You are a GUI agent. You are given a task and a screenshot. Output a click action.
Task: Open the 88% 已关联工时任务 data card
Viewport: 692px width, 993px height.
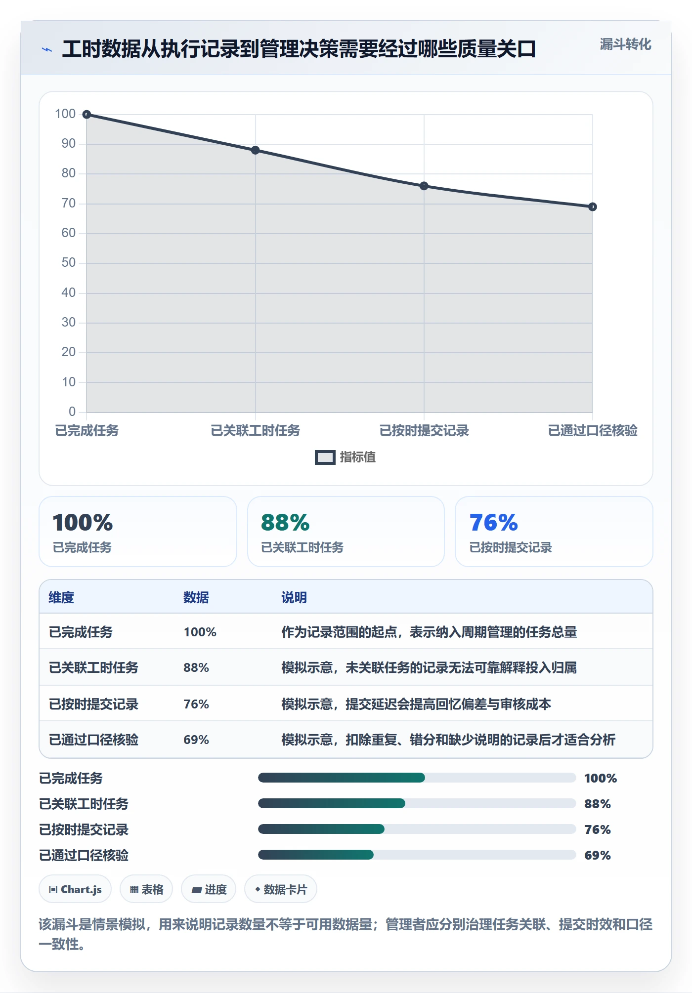[346, 532]
